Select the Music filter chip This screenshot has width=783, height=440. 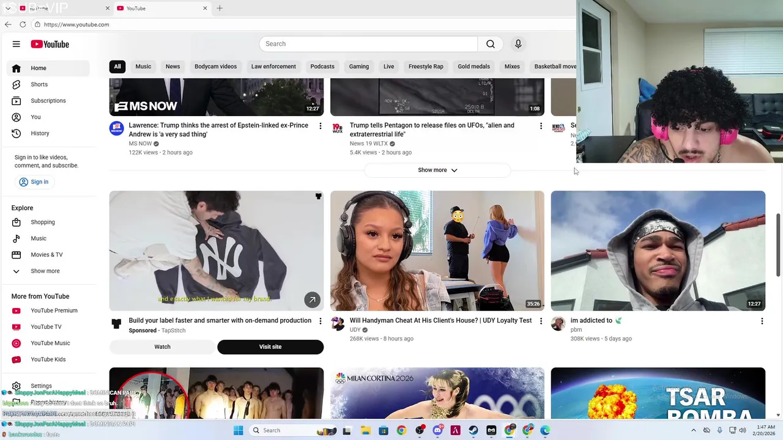pyautogui.click(x=143, y=67)
